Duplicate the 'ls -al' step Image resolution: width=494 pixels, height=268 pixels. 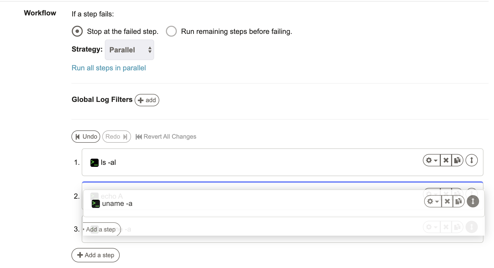(457, 160)
